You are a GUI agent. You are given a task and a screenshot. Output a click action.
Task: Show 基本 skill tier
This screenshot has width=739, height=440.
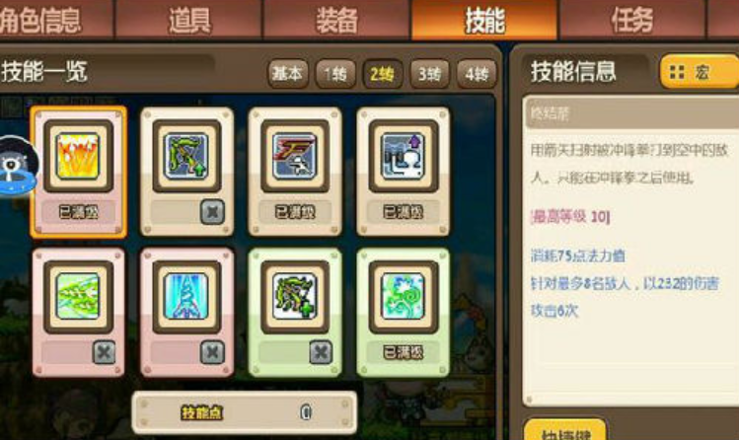pos(288,74)
